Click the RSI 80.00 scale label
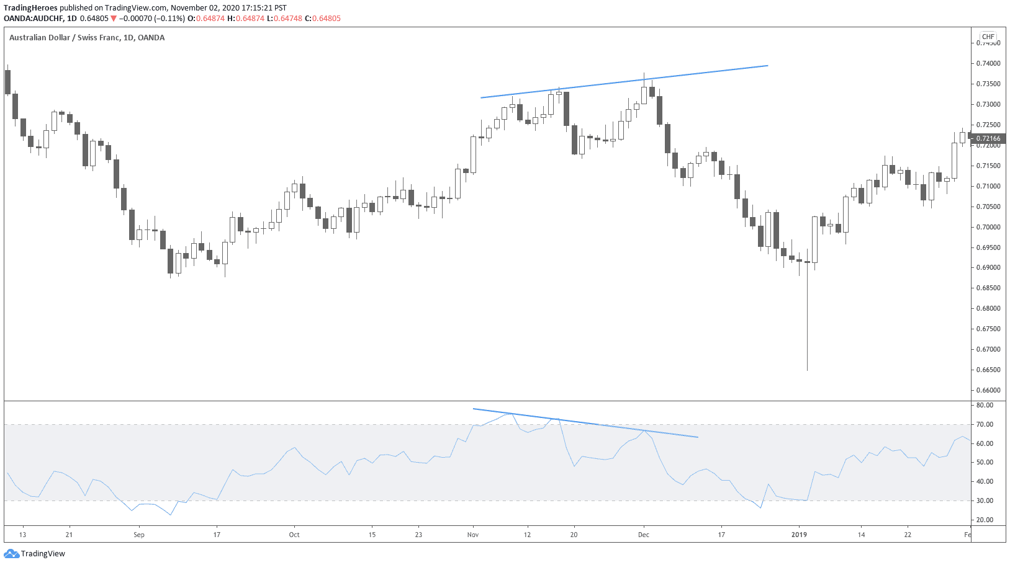The image size is (1010, 565). pyautogui.click(x=985, y=405)
